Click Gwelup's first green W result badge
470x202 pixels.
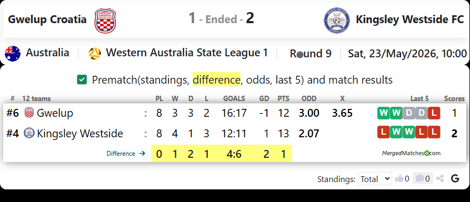tap(383, 113)
